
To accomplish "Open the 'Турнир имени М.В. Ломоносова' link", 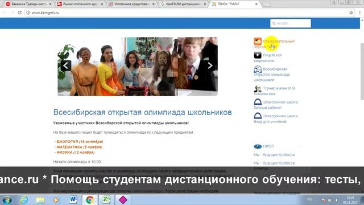I will tap(274, 91).
